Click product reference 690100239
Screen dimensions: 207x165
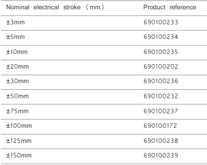pyautogui.click(x=161, y=155)
